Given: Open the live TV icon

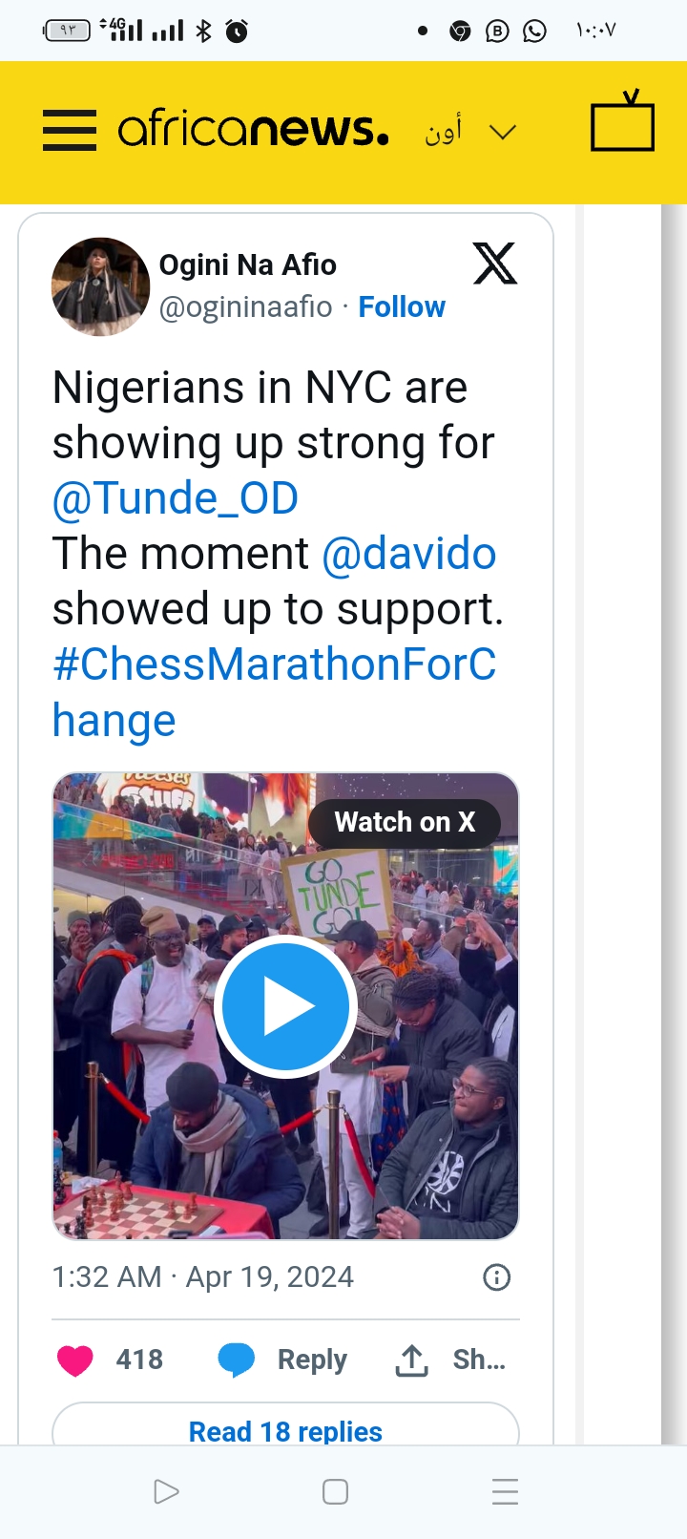Looking at the screenshot, I should 622,123.
